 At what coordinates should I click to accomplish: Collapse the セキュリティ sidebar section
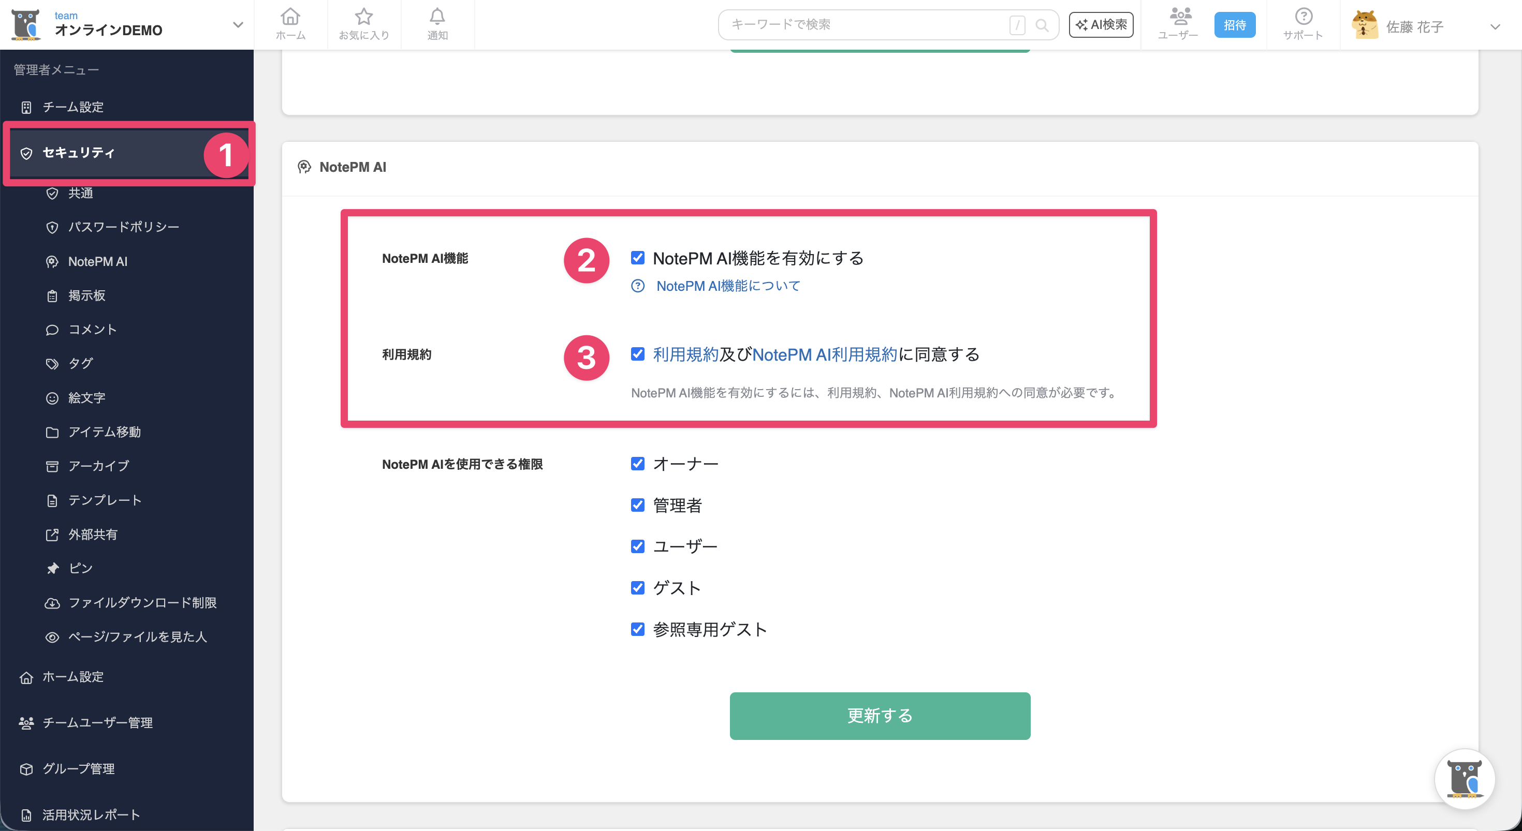(79, 153)
